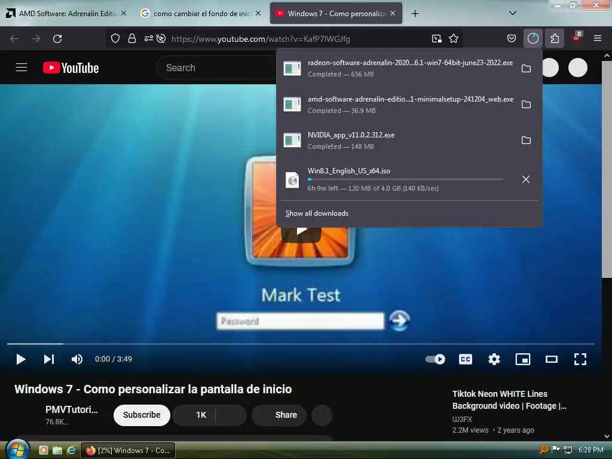Click the video progress bar

[301, 344]
